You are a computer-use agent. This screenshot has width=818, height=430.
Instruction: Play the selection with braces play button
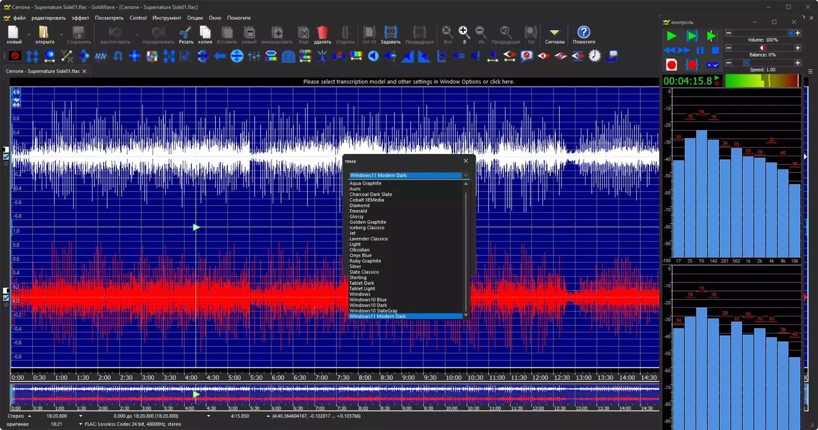(692, 36)
